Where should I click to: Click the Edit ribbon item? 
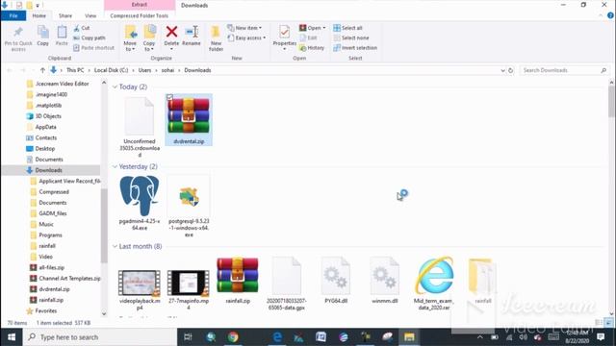click(309, 38)
